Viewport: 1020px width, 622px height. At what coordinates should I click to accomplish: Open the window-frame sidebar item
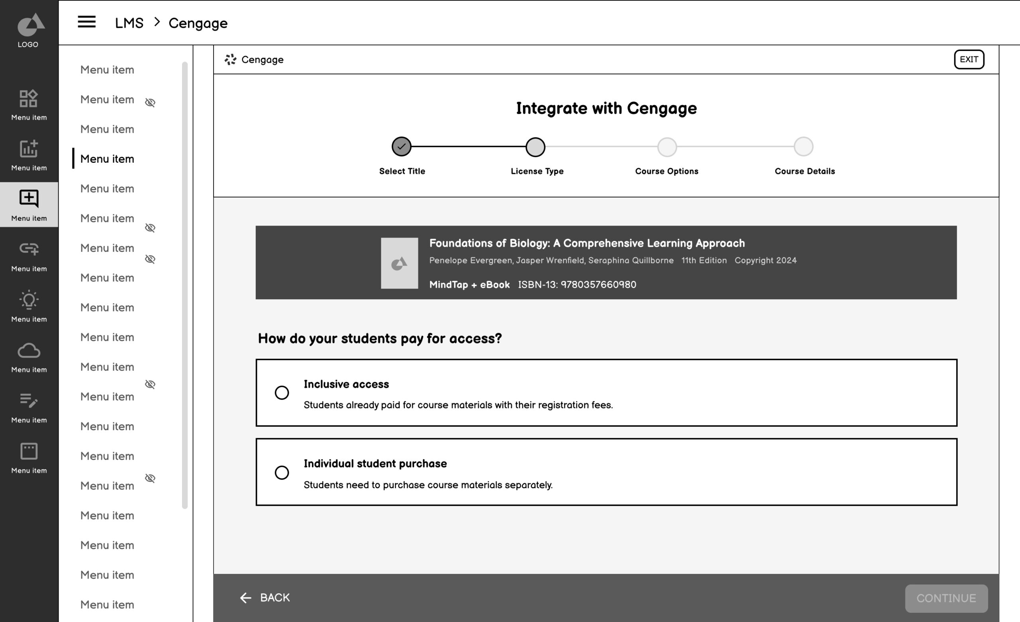pos(29,458)
